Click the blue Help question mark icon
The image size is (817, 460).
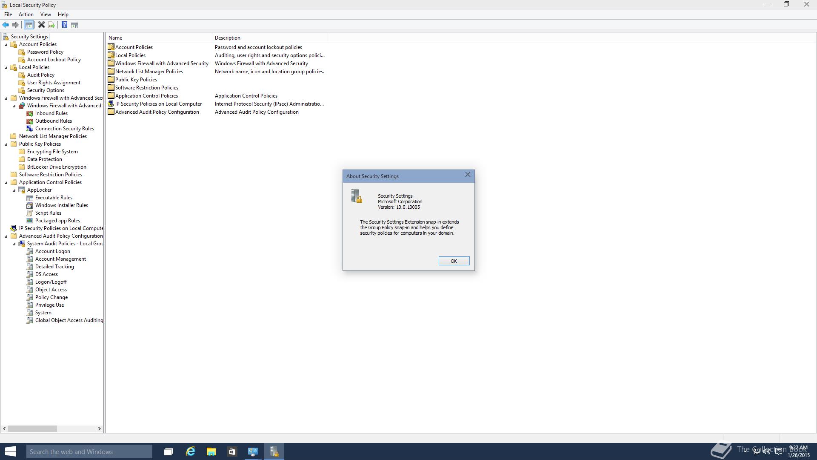64,25
